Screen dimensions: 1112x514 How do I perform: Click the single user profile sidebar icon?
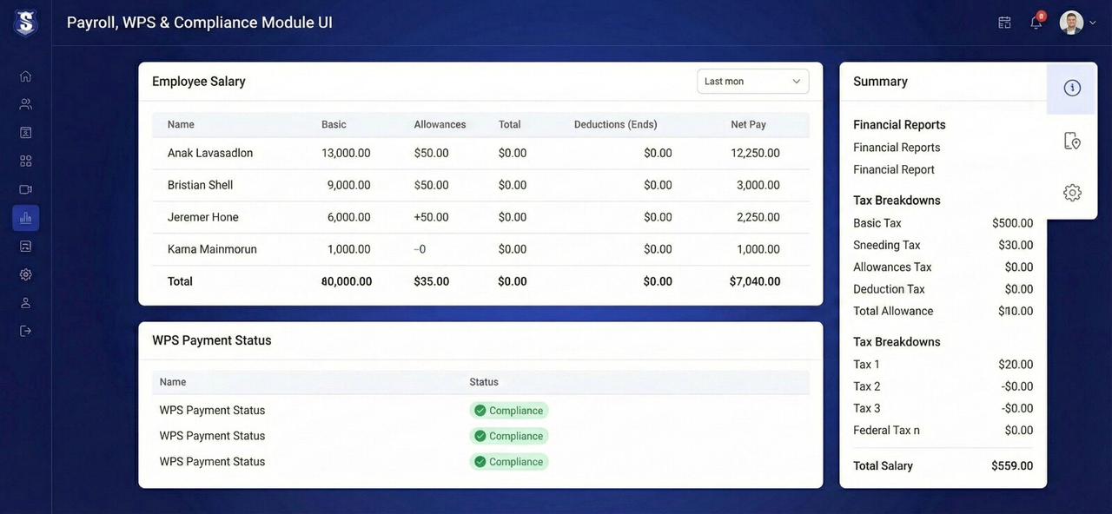point(25,303)
